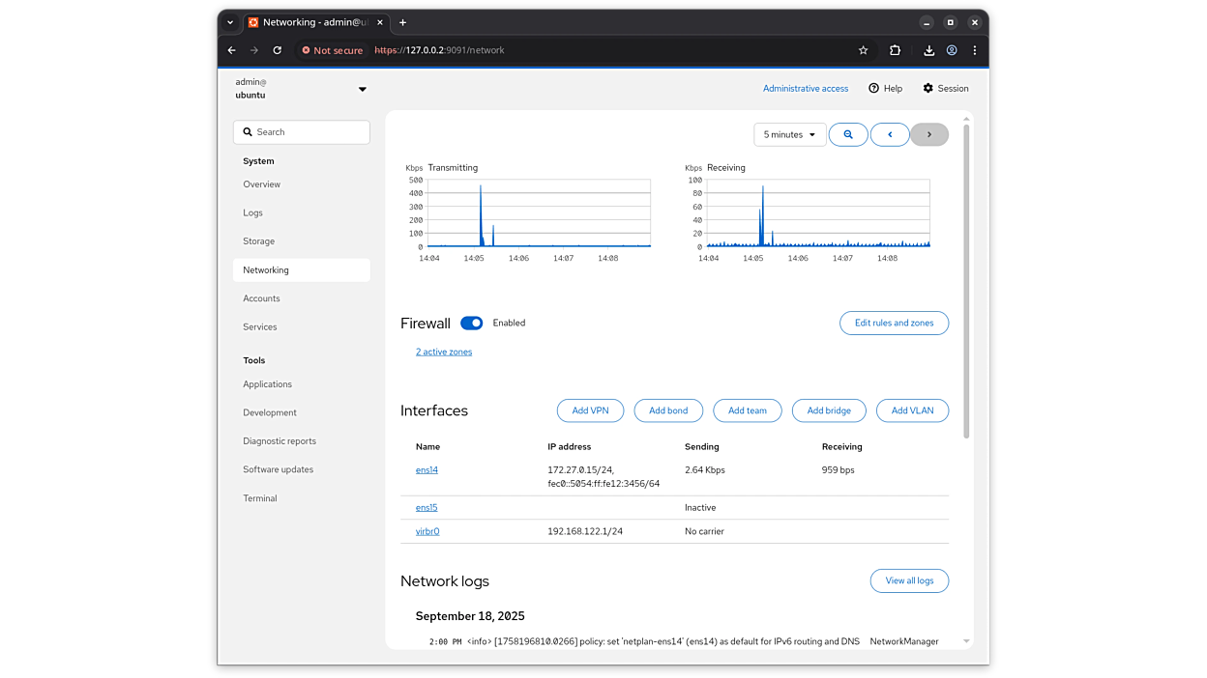Expand the admin@ubuntu host switcher

[x=362, y=89]
